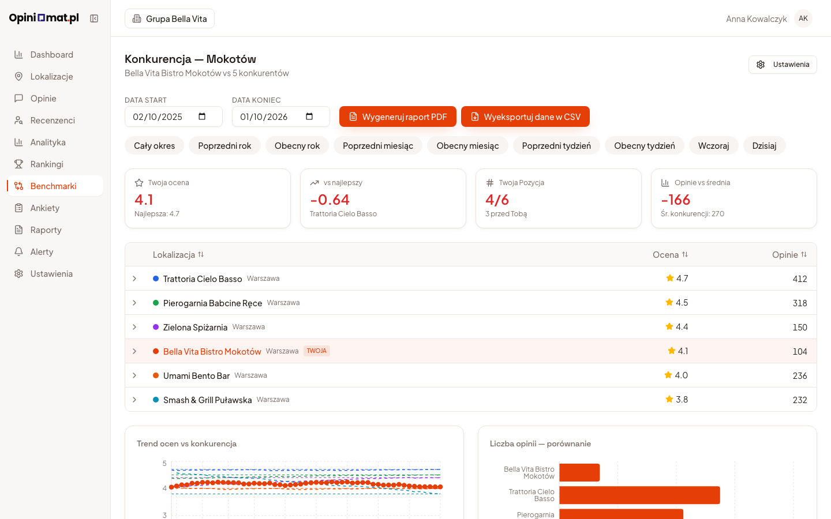Export data to CSV
This screenshot has width=831, height=519.
tap(525, 116)
